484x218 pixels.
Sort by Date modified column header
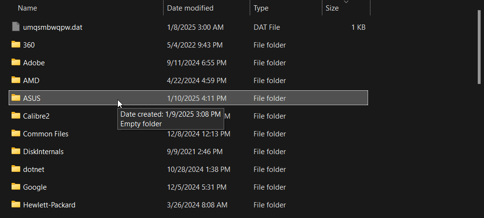tap(190, 8)
